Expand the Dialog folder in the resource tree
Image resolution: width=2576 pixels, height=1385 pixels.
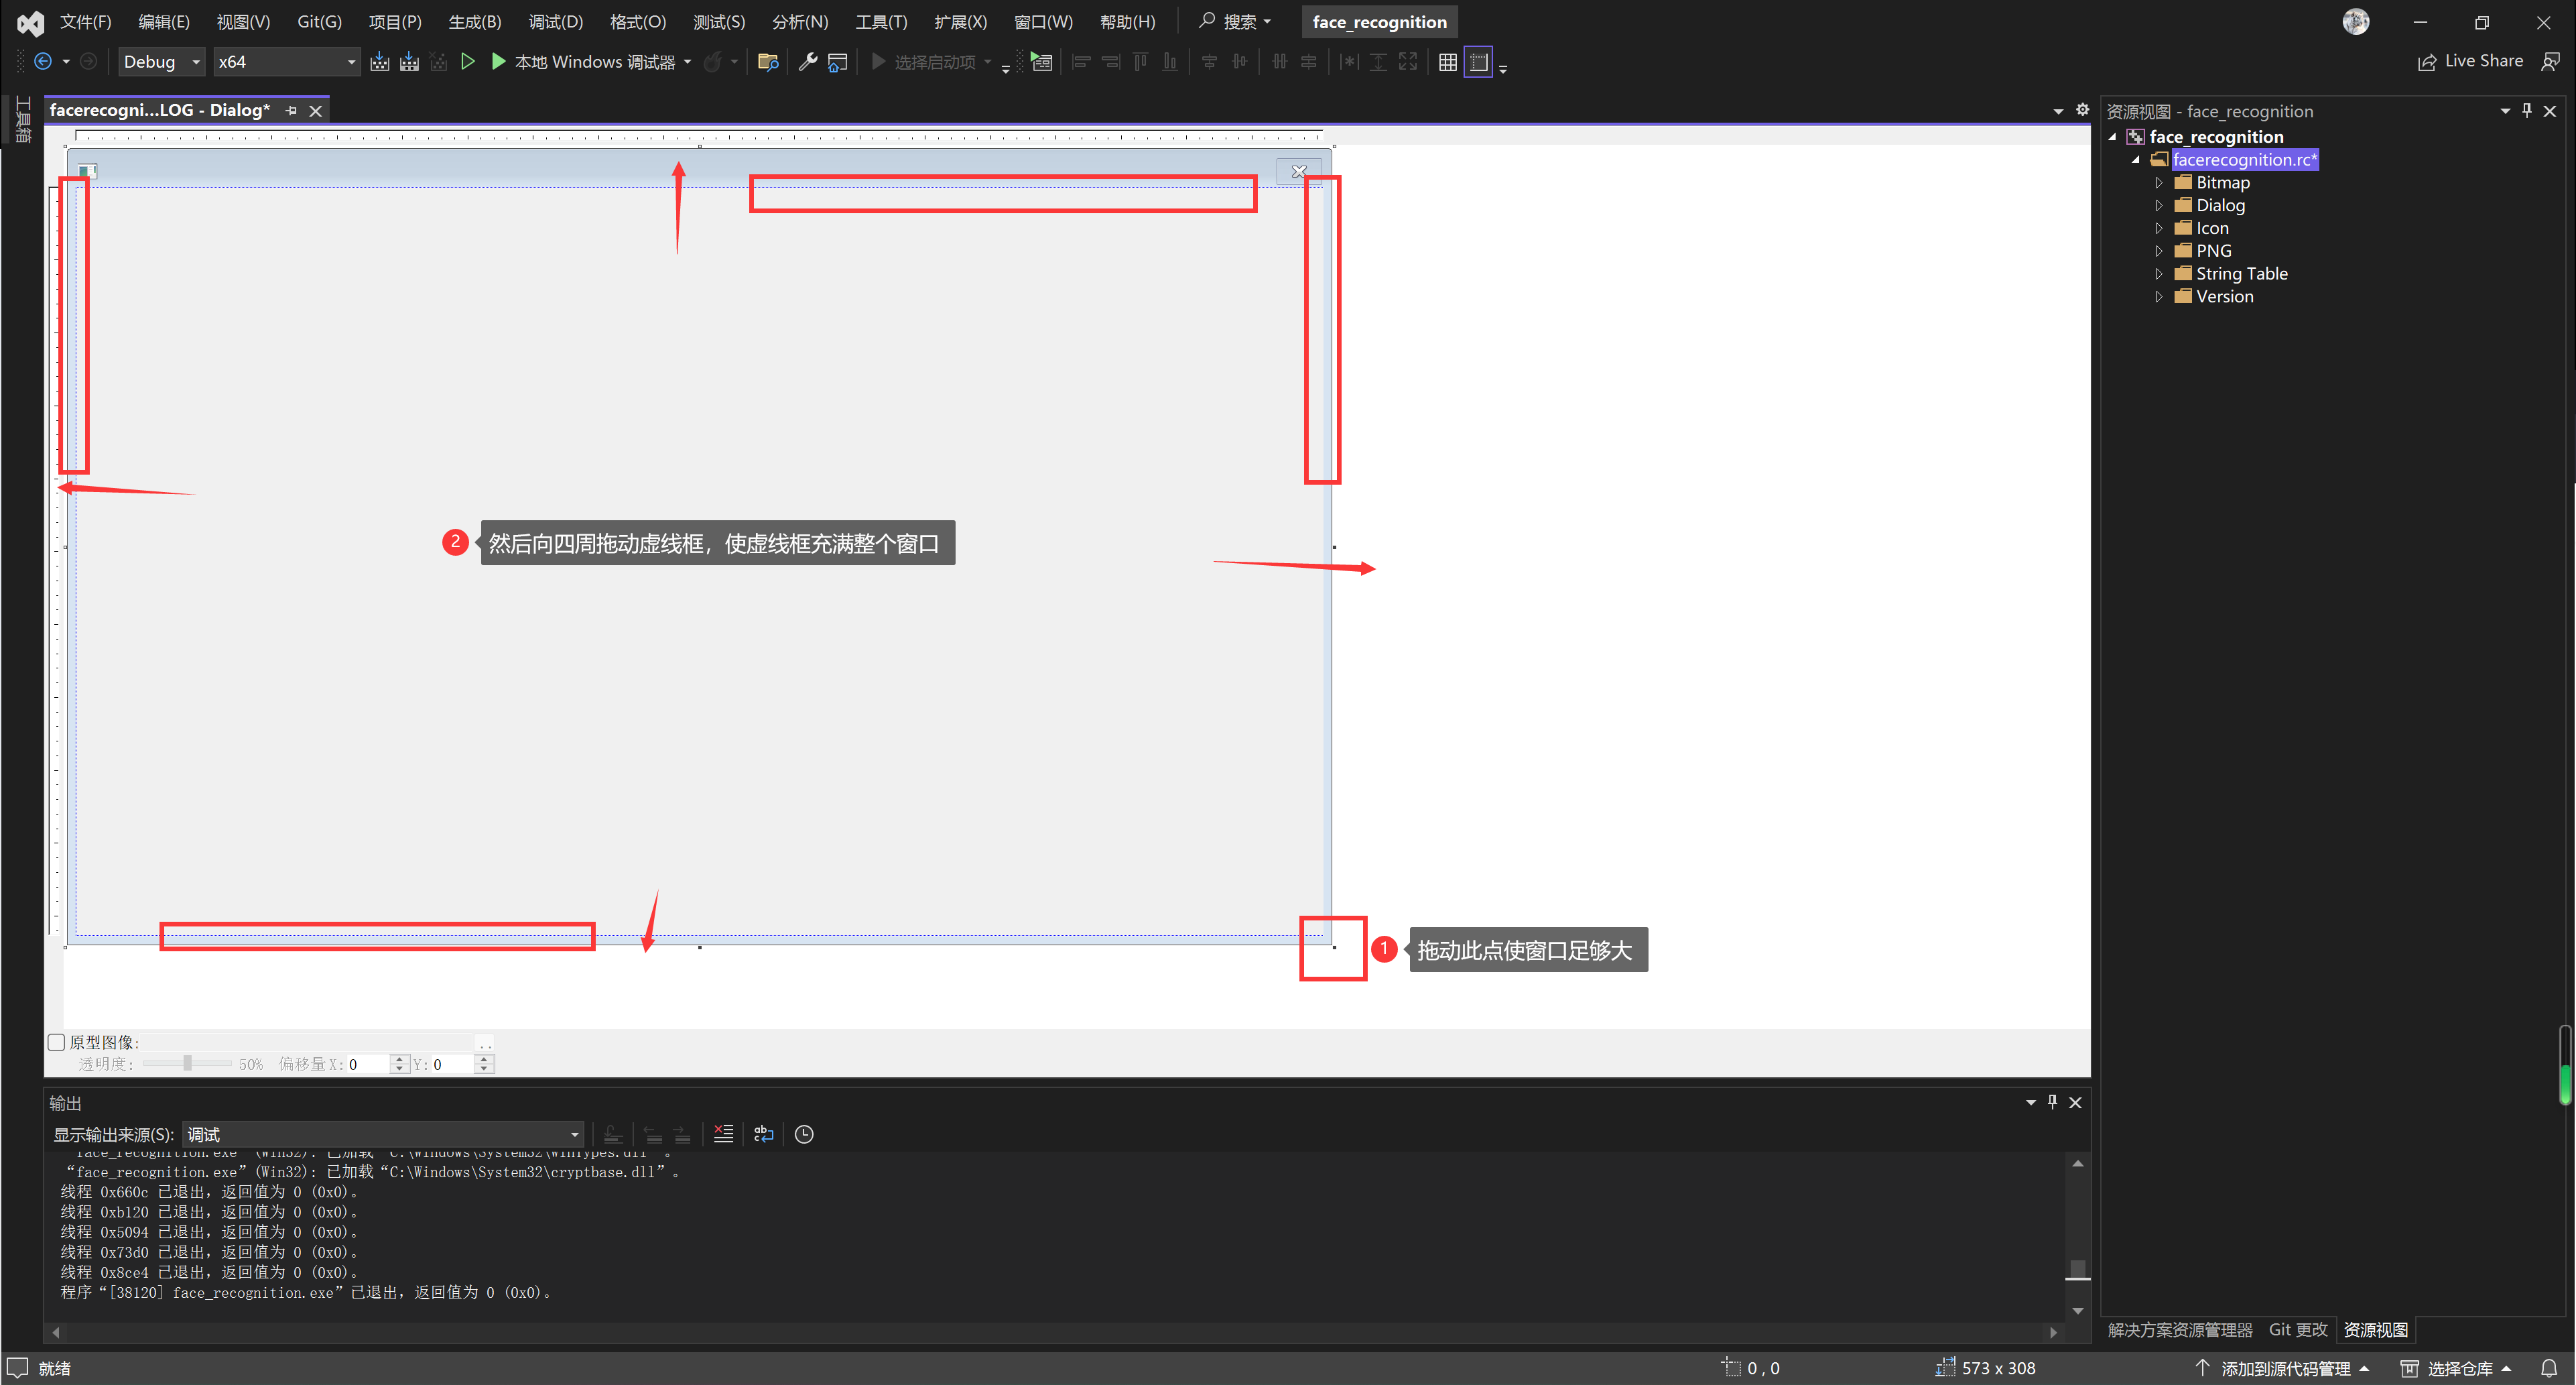[2159, 205]
